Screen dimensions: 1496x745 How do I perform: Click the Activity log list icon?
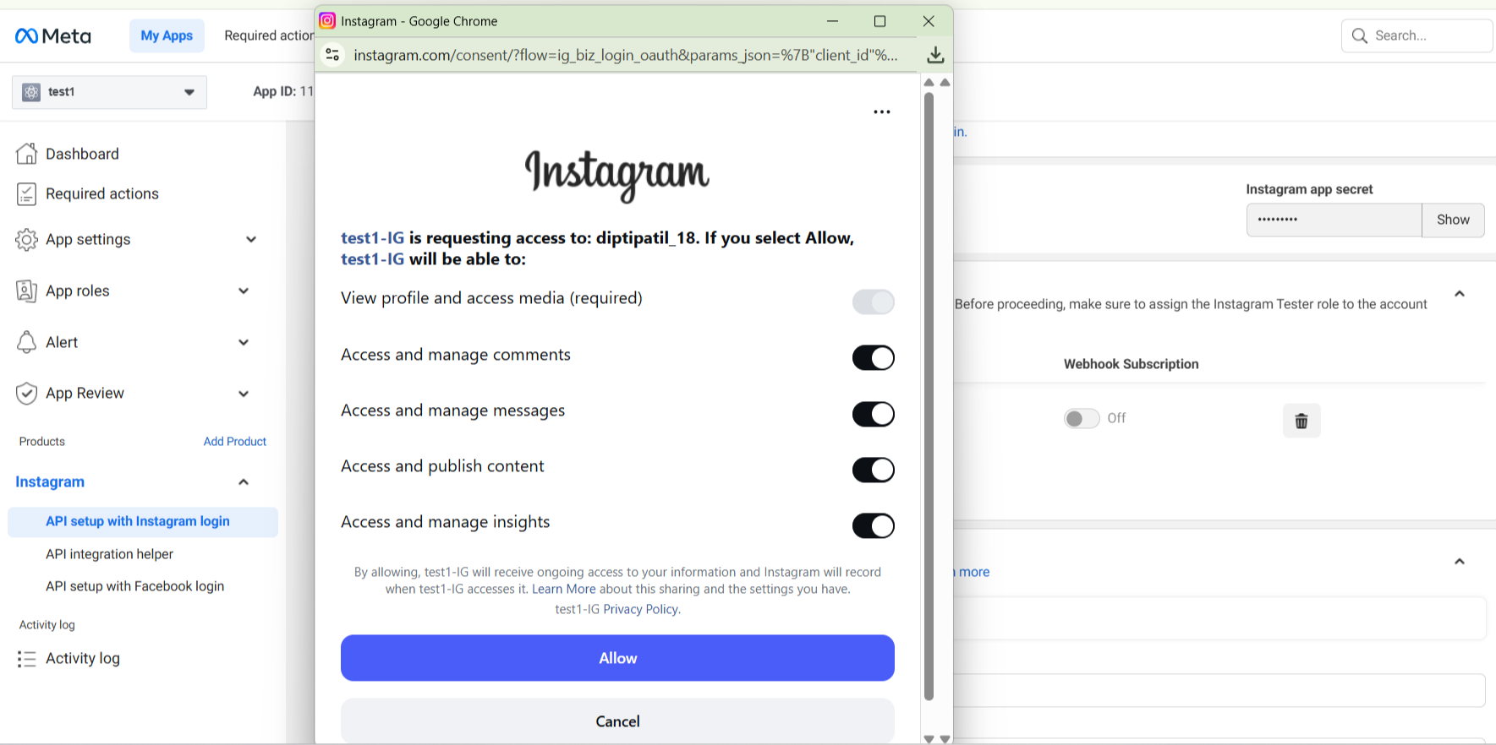click(x=26, y=659)
